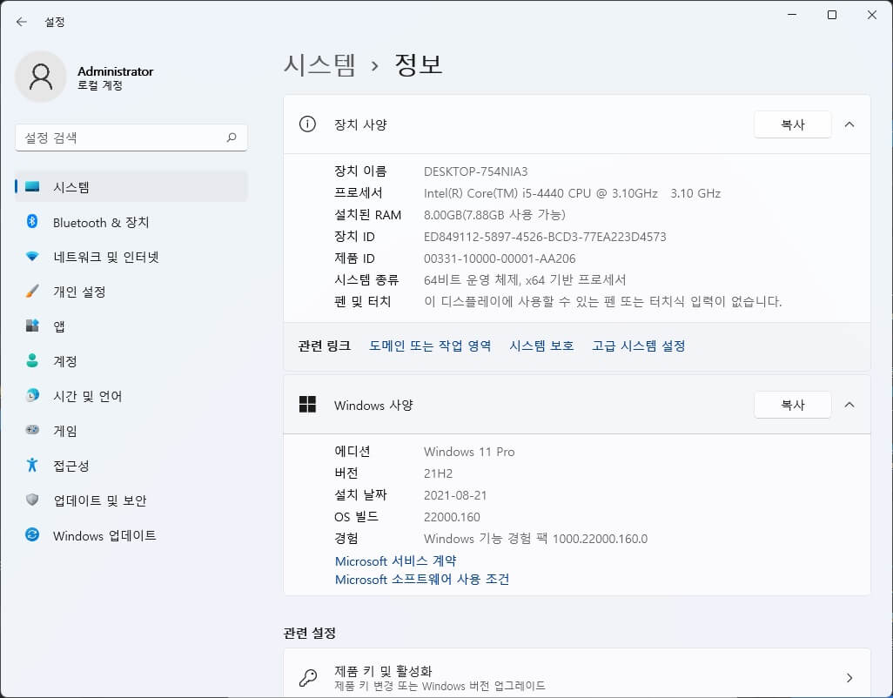Open the 앱 settings page

(x=131, y=326)
